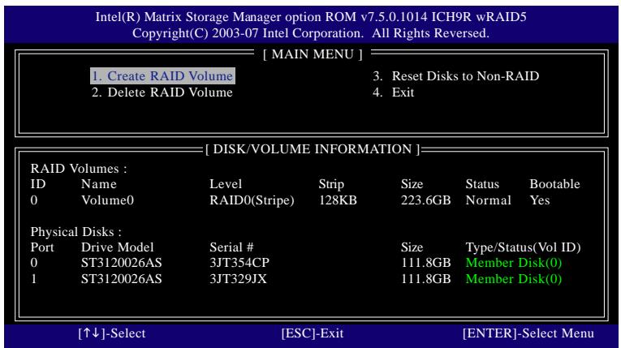
Task: Choose the Exit menu option
Action: (393, 92)
